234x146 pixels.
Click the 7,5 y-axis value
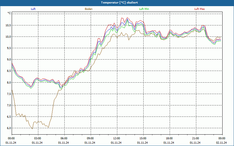point(9,94)
